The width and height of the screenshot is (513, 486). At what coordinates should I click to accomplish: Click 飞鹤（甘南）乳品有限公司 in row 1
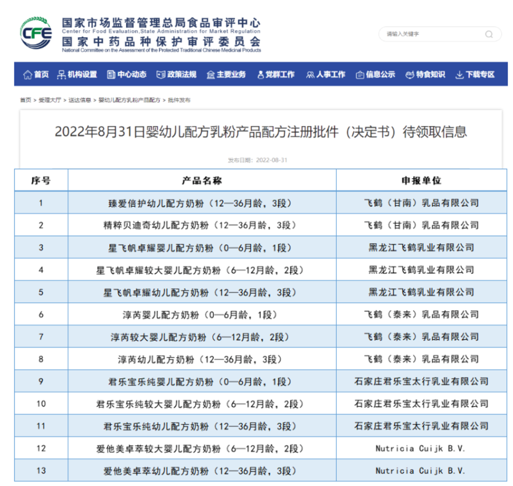(x=421, y=203)
